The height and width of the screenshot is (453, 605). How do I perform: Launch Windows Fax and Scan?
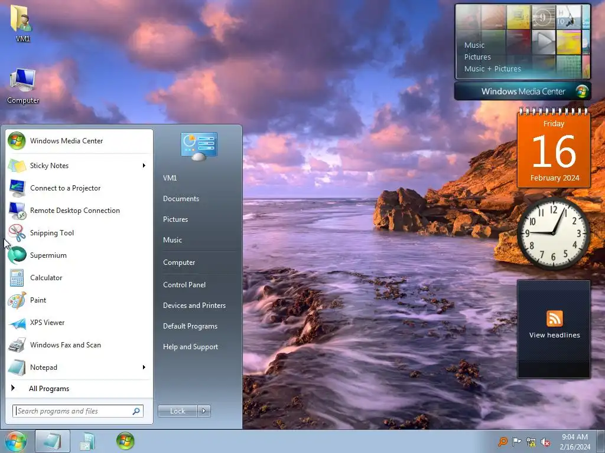79,344
